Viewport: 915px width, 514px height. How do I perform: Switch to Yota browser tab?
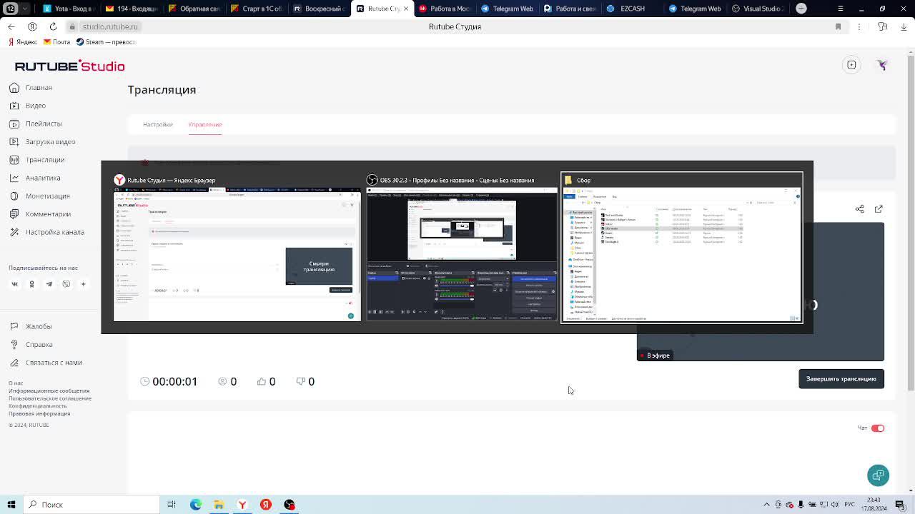point(68,9)
